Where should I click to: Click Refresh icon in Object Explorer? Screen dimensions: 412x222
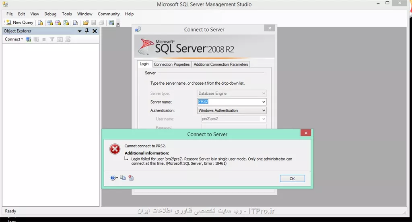click(x=60, y=39)
